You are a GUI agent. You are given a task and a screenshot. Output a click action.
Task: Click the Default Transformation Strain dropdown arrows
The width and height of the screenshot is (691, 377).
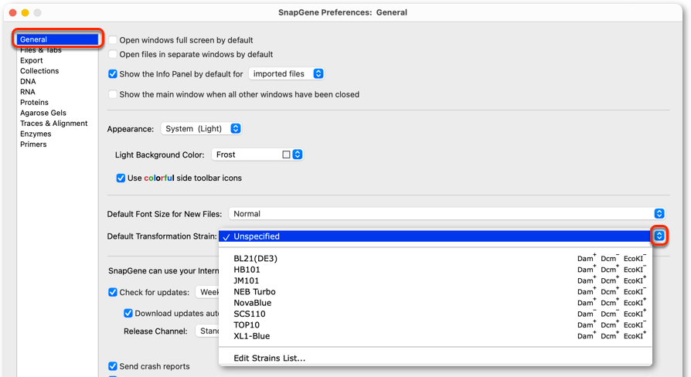point(659,236)
